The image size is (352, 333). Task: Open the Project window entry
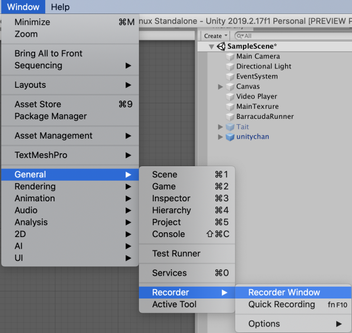187,222
